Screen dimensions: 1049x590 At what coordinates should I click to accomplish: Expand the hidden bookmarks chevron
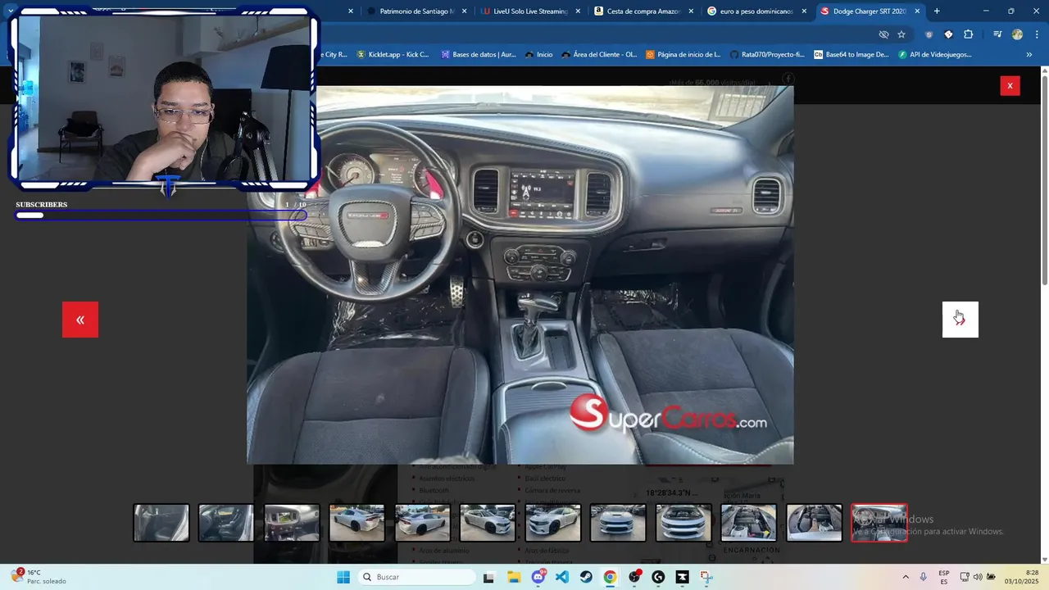(x=1029, y=55)
